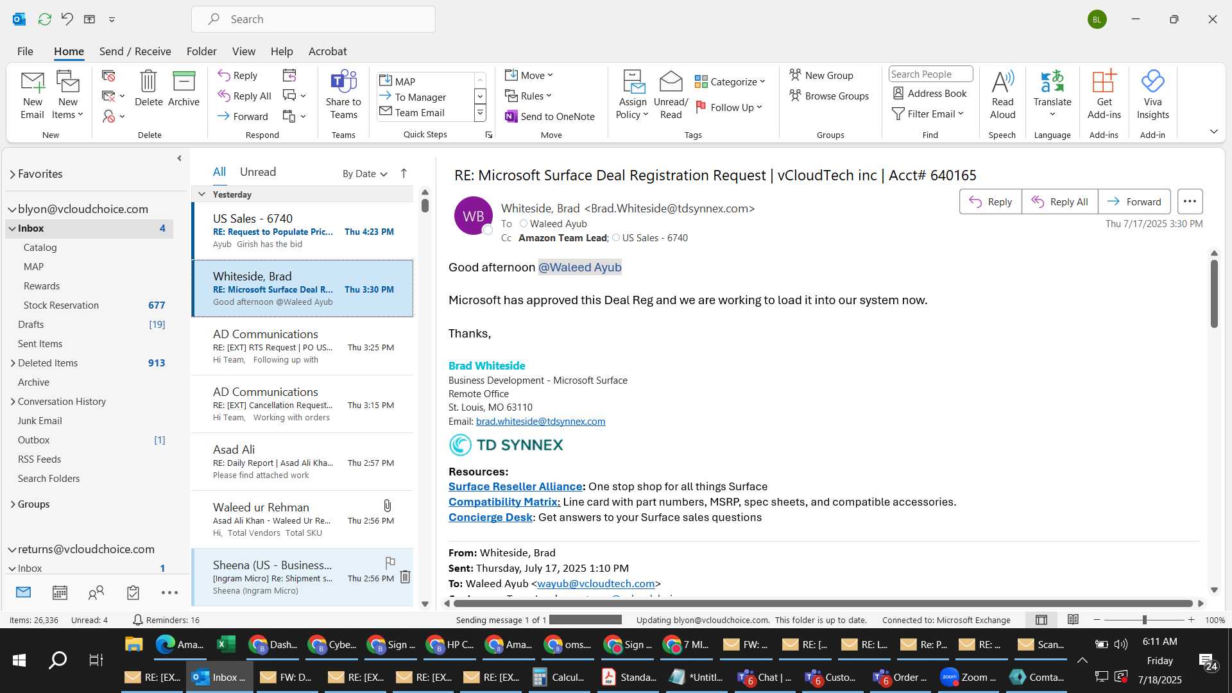Open the Stock Reservation folder
1232x693 pixels.
point(61,305)
